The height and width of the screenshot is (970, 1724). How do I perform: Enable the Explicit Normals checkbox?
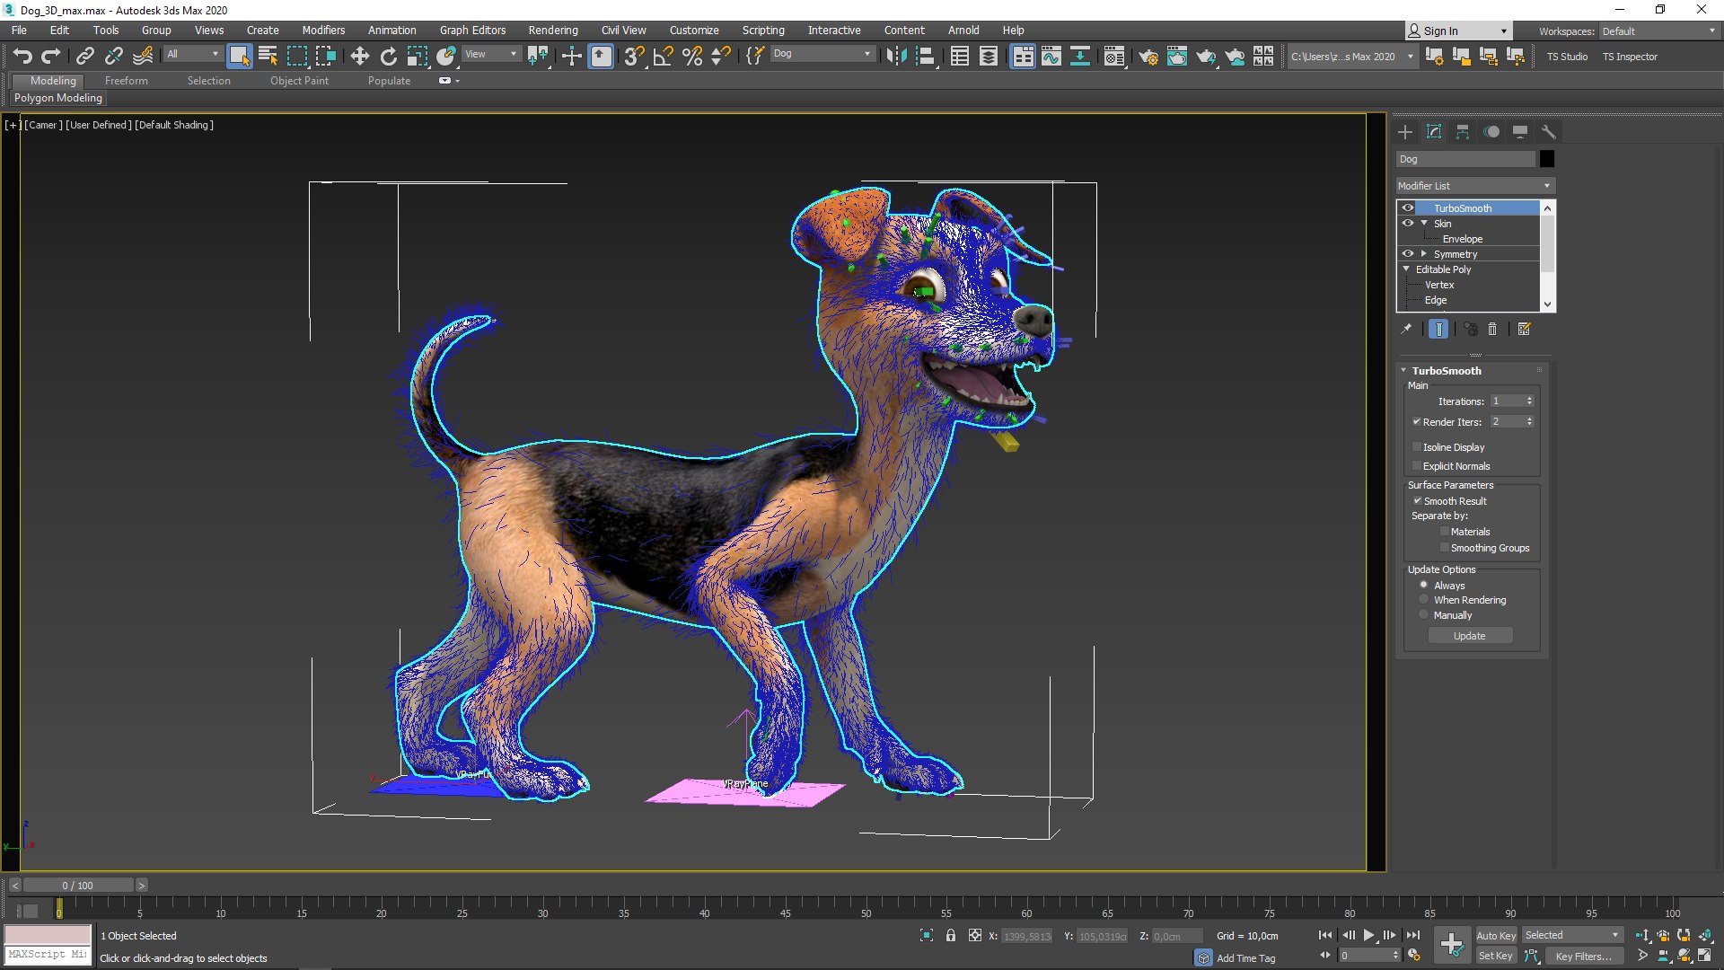(1417, 465)
